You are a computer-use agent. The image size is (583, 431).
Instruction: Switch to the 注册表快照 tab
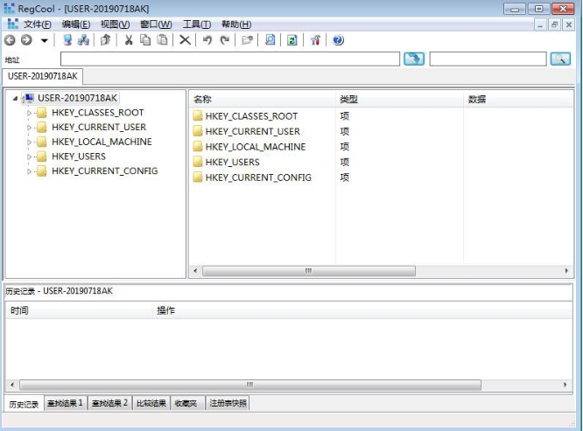pyautogui.click(x=228, y=403)
